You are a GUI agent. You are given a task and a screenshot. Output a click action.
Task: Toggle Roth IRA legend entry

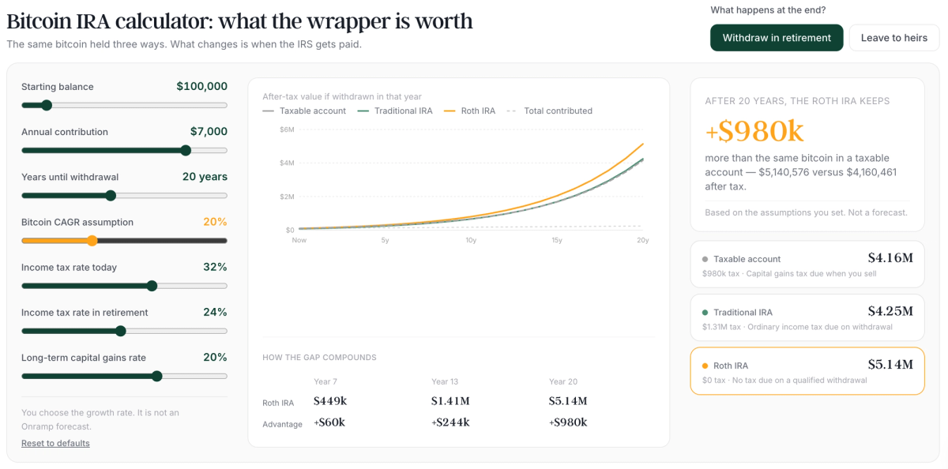[469, 111]
